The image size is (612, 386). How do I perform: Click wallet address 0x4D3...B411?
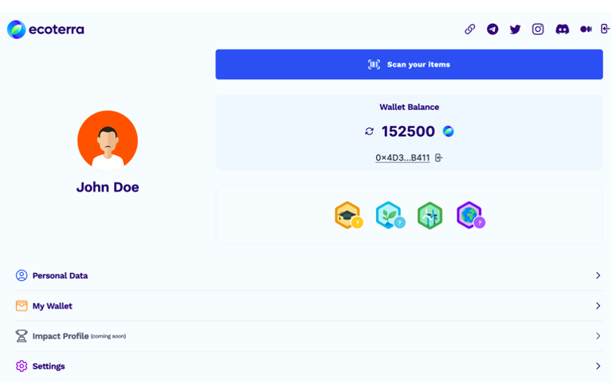(402, 158)
